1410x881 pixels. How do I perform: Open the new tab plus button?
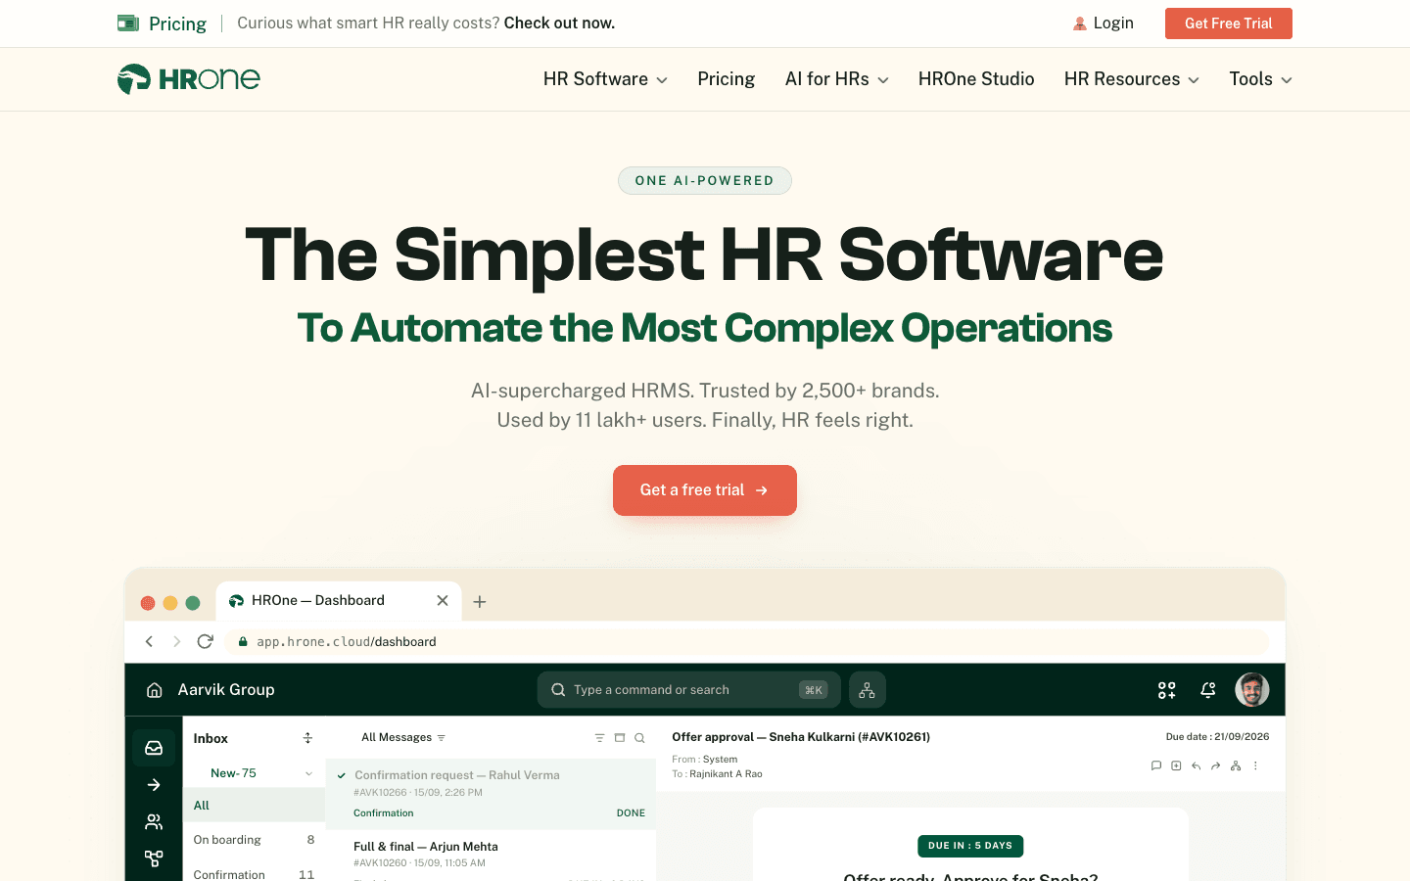click(480, 601)
